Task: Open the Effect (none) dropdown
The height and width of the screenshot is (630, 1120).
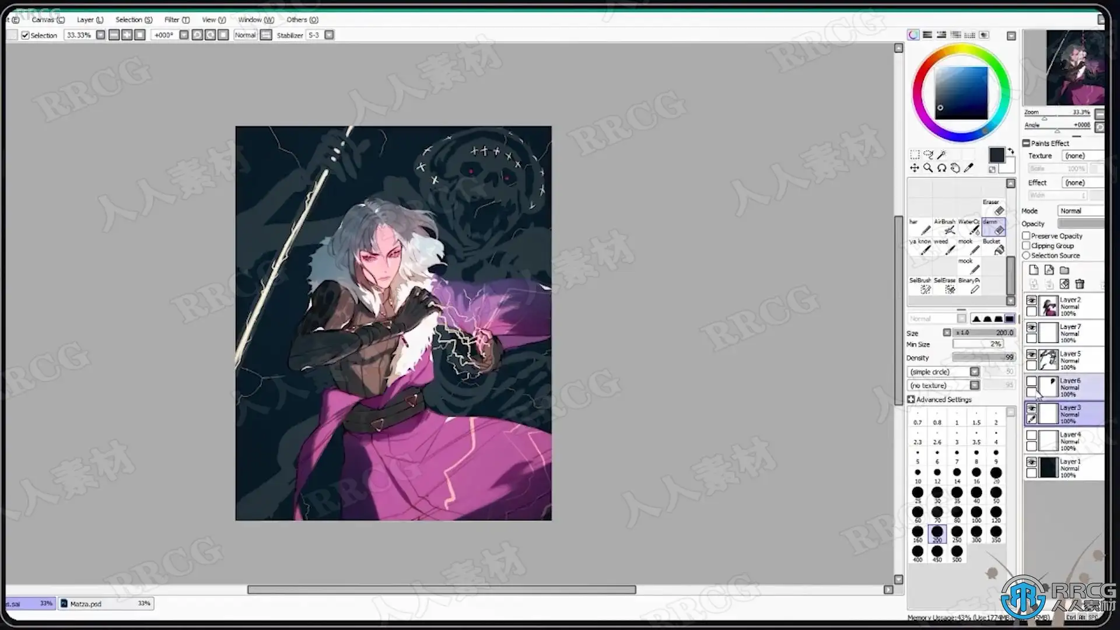Action: 1082,183
